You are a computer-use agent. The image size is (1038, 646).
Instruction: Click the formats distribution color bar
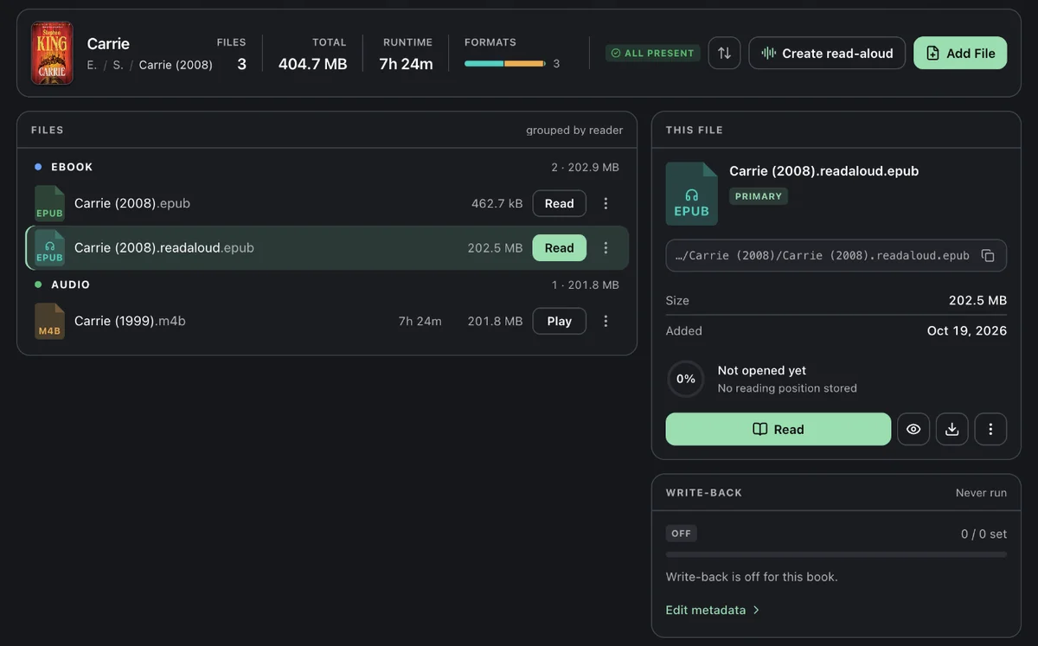[x=505, y=63]
